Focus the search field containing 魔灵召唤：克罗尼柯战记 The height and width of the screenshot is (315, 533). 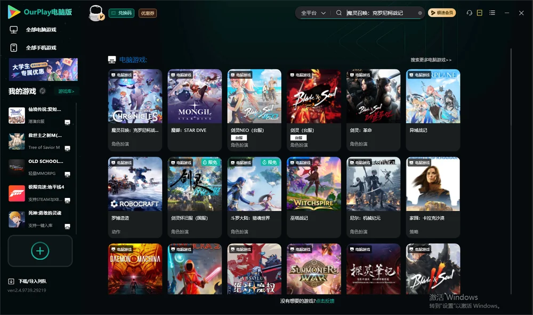point(381,13)
